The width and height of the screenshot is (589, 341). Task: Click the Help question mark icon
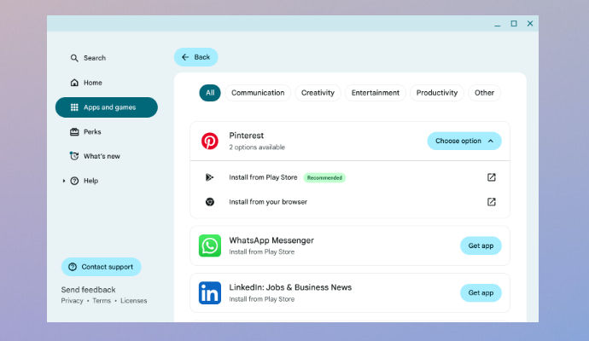(x=75, y=181)
